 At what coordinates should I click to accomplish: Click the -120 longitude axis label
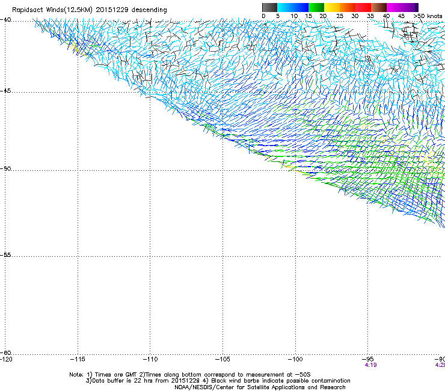pos(6,359)
